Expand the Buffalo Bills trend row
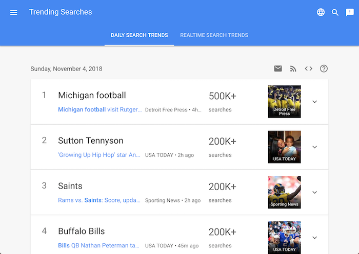 pyautogui.click(x=315, y=238)
